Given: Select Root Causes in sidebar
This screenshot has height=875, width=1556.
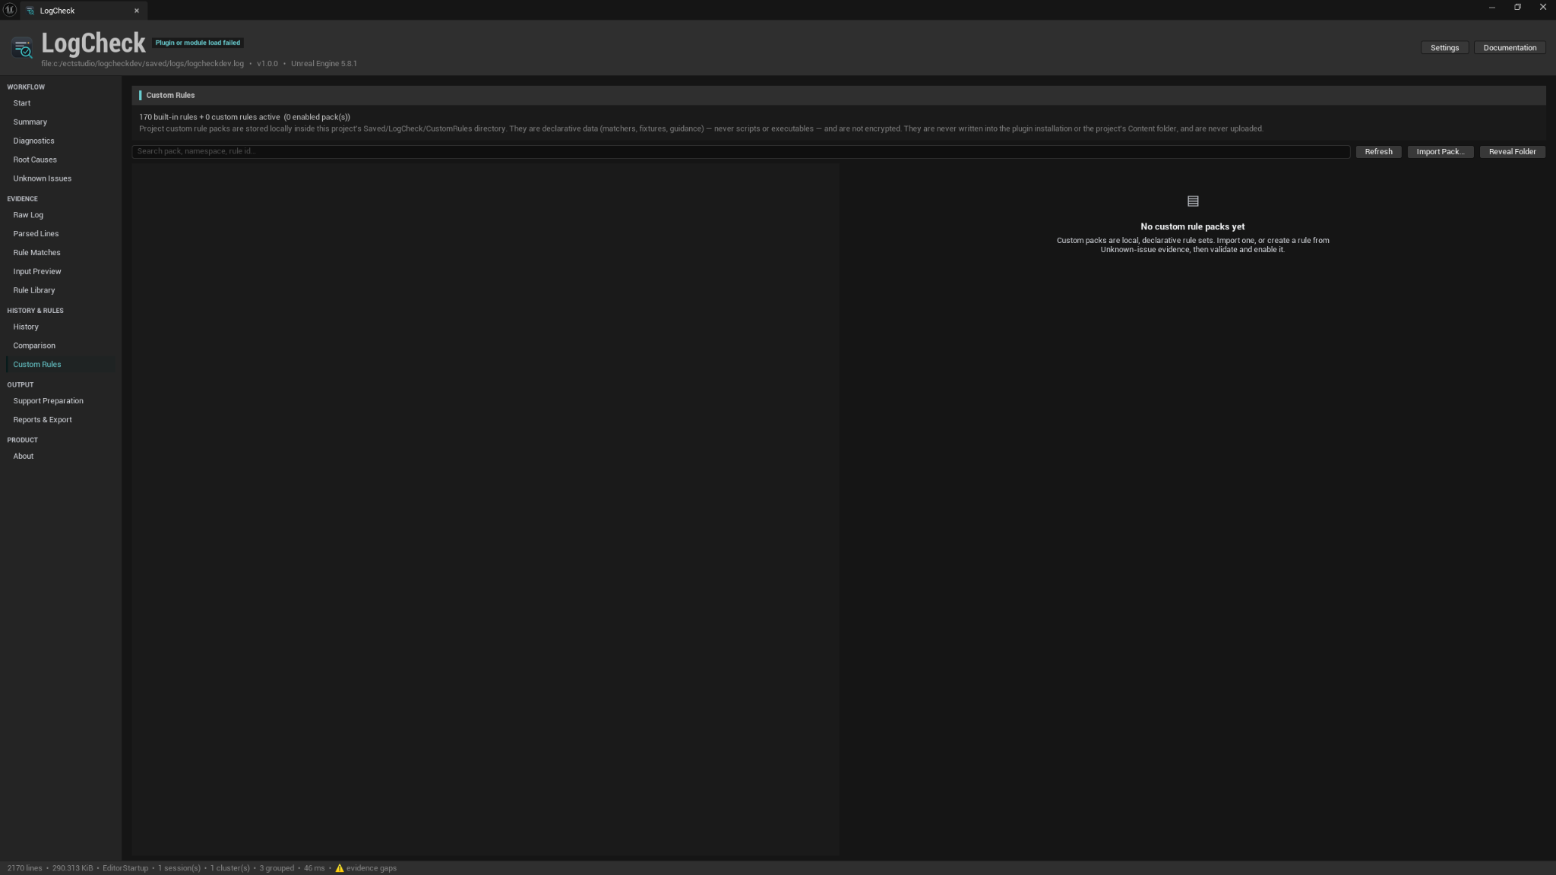Looking at the screenshot, I should click(x=61, y=160).
